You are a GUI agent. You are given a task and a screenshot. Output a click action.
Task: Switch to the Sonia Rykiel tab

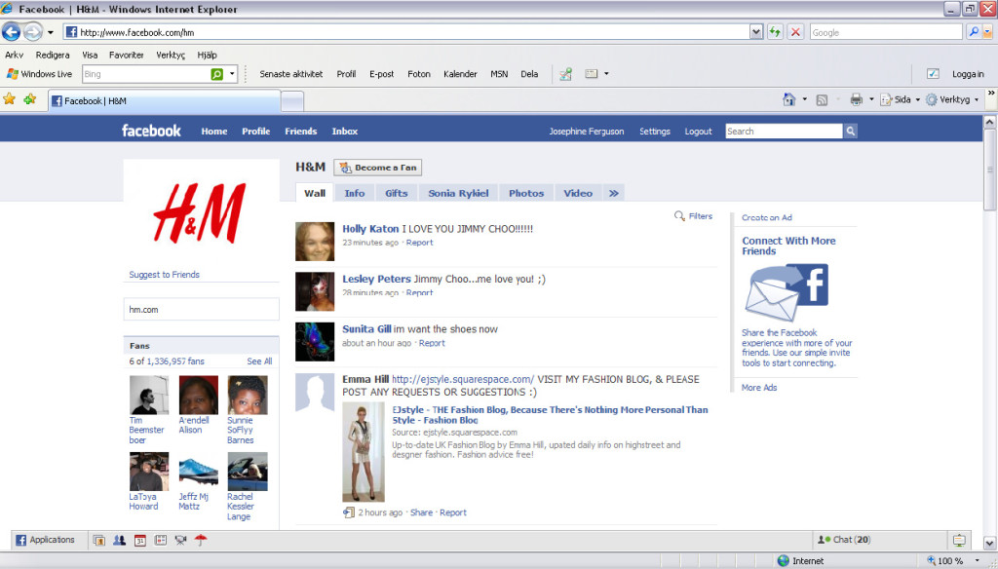(x=458, y=194)
